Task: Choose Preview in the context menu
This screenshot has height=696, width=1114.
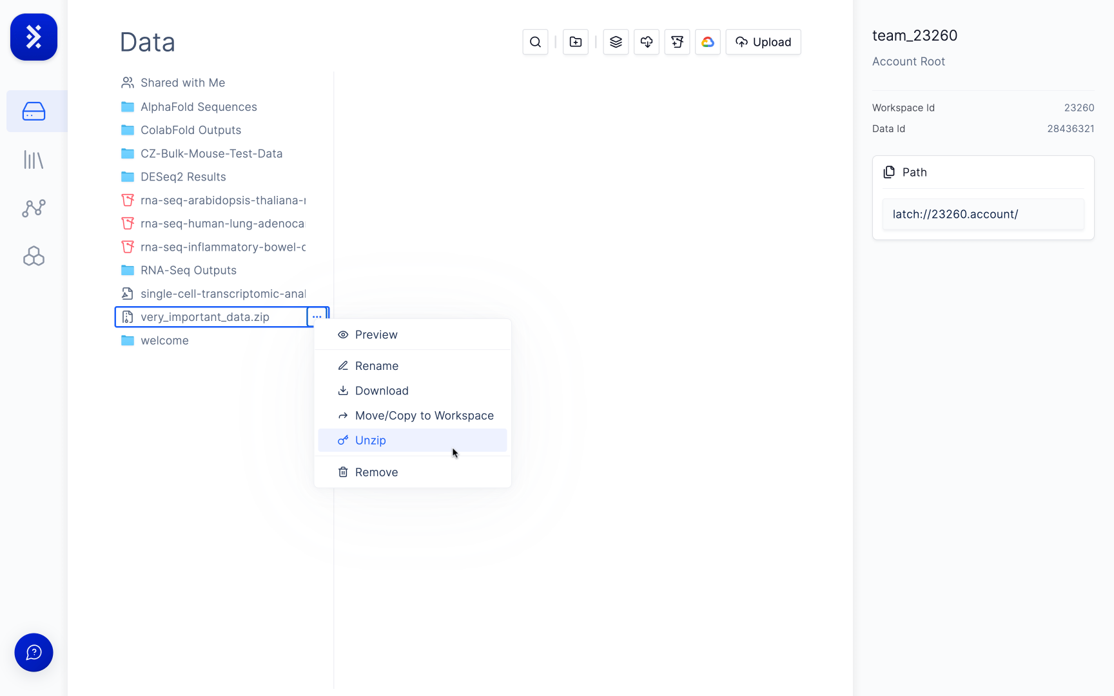Action: coord(413,334)
